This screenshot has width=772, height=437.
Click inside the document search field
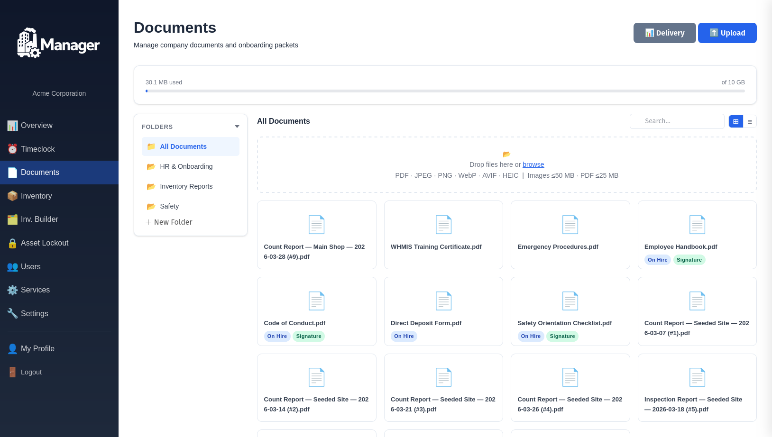[x=677, y=121]
